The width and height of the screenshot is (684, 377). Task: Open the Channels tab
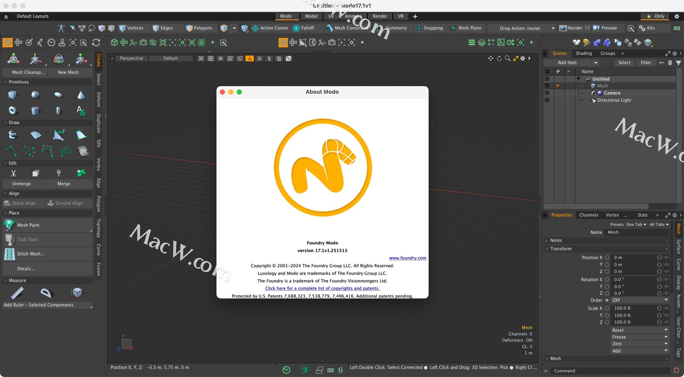tap(589, 215)
